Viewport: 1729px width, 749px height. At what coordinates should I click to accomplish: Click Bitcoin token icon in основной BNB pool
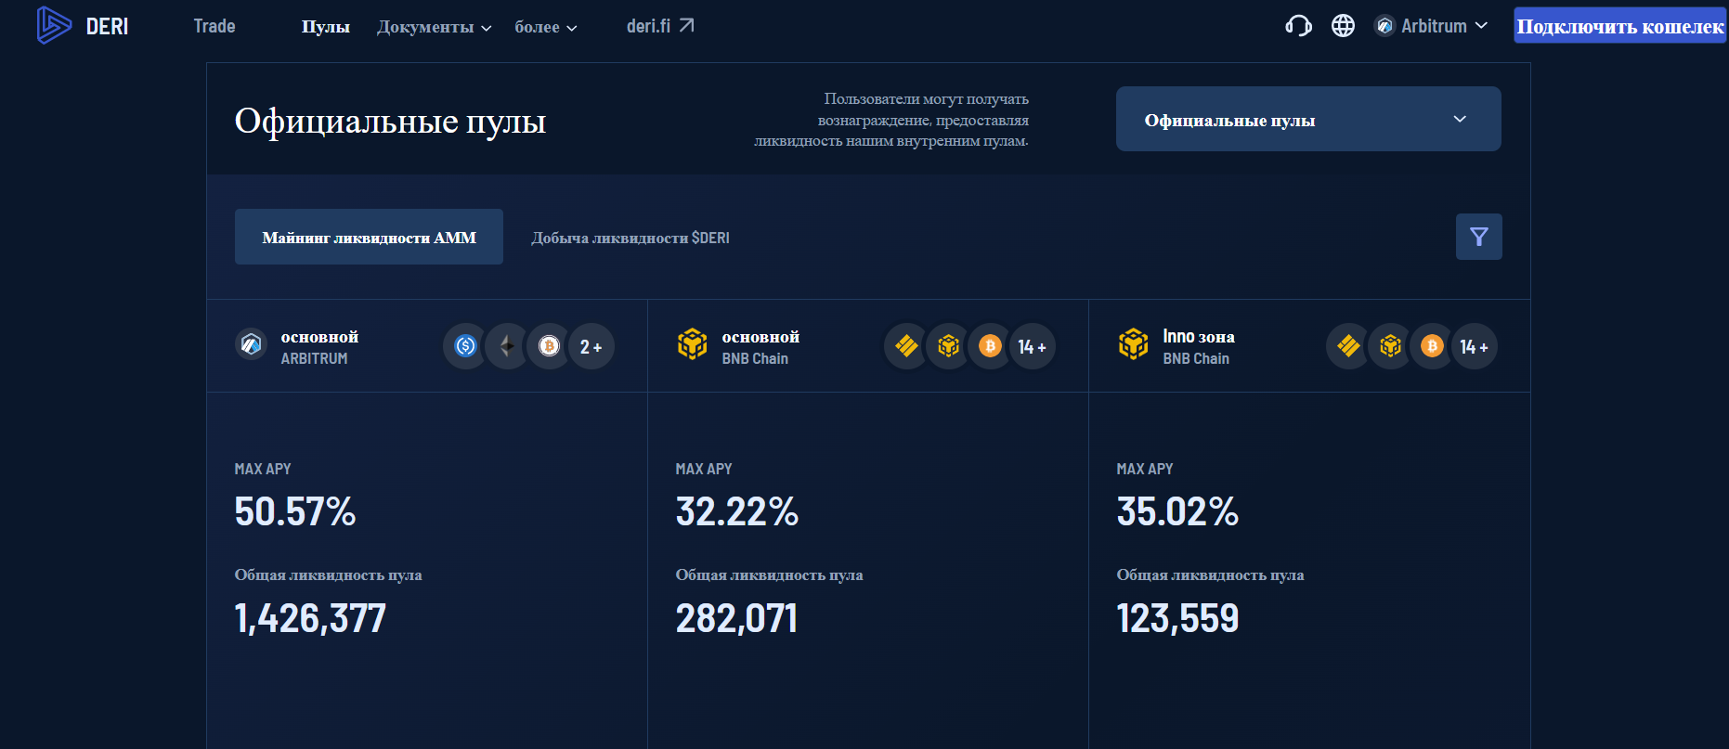pyautogui.click(x=990, y=346)
